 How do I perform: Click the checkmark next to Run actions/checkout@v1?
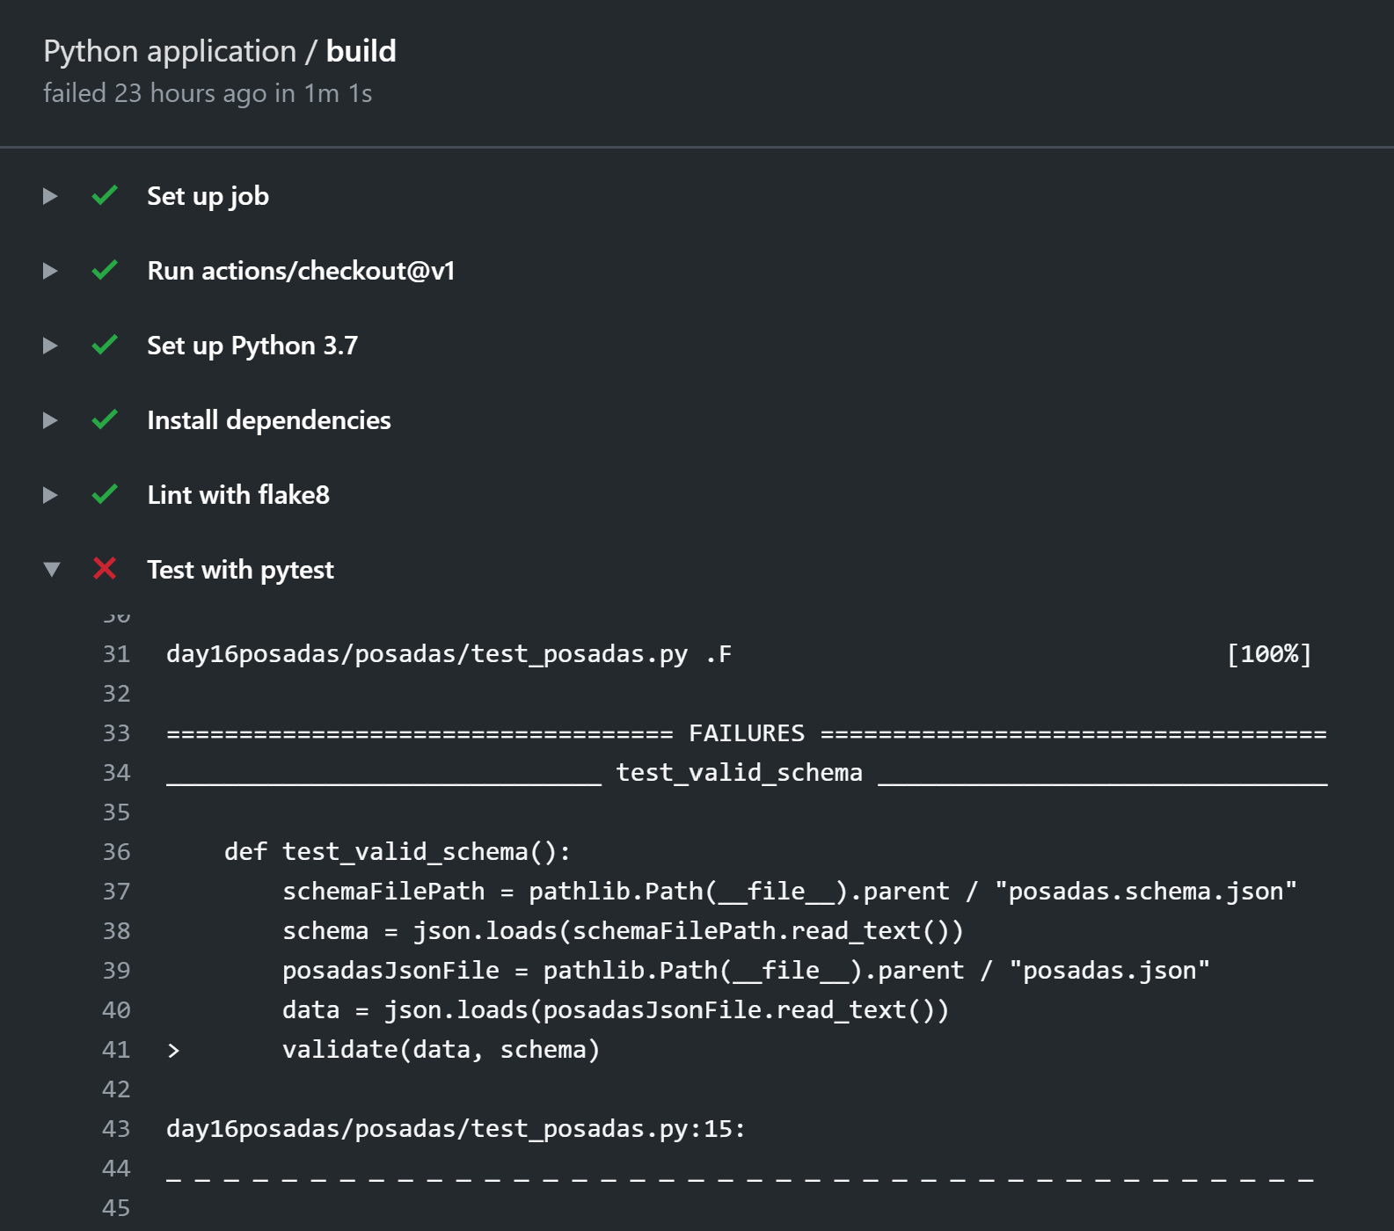pyautogui.click(x=105, y=270)
